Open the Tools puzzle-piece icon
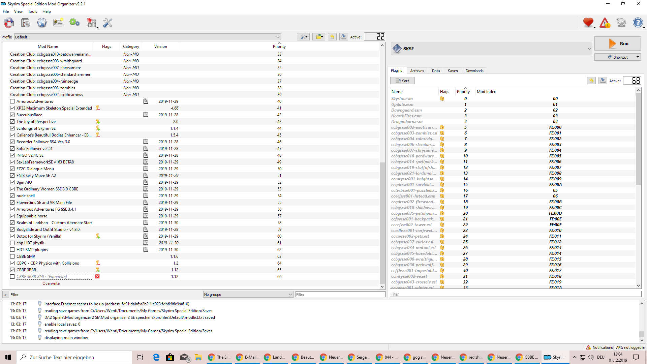 coord(91,23)
